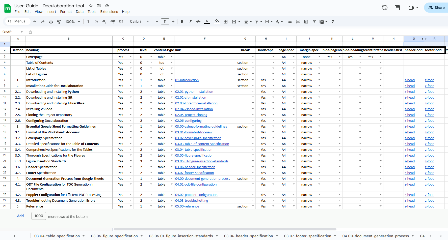Open the text color picker

click(x=207, y=22)
